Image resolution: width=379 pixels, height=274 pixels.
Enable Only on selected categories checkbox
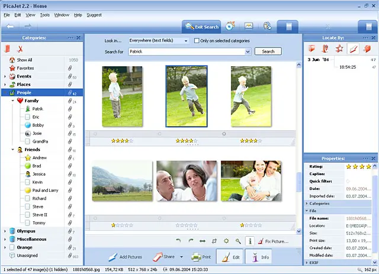tap(197, 41)
